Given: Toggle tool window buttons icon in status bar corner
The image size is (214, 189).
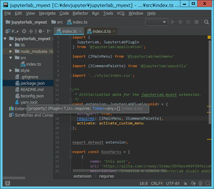Looking at the screenshot, I should [8, 183].
